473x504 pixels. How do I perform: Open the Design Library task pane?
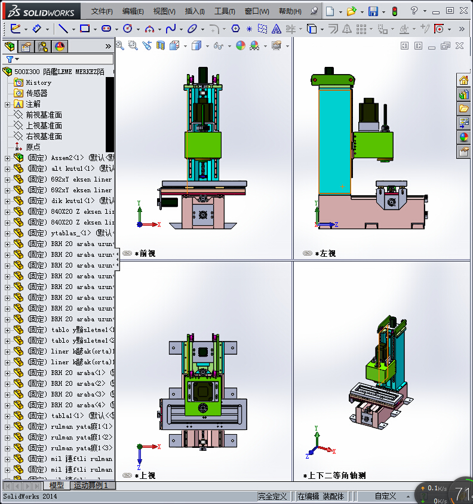463,94
